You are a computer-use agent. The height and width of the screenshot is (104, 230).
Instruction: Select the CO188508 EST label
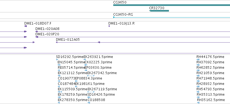(x=96, y=100)
